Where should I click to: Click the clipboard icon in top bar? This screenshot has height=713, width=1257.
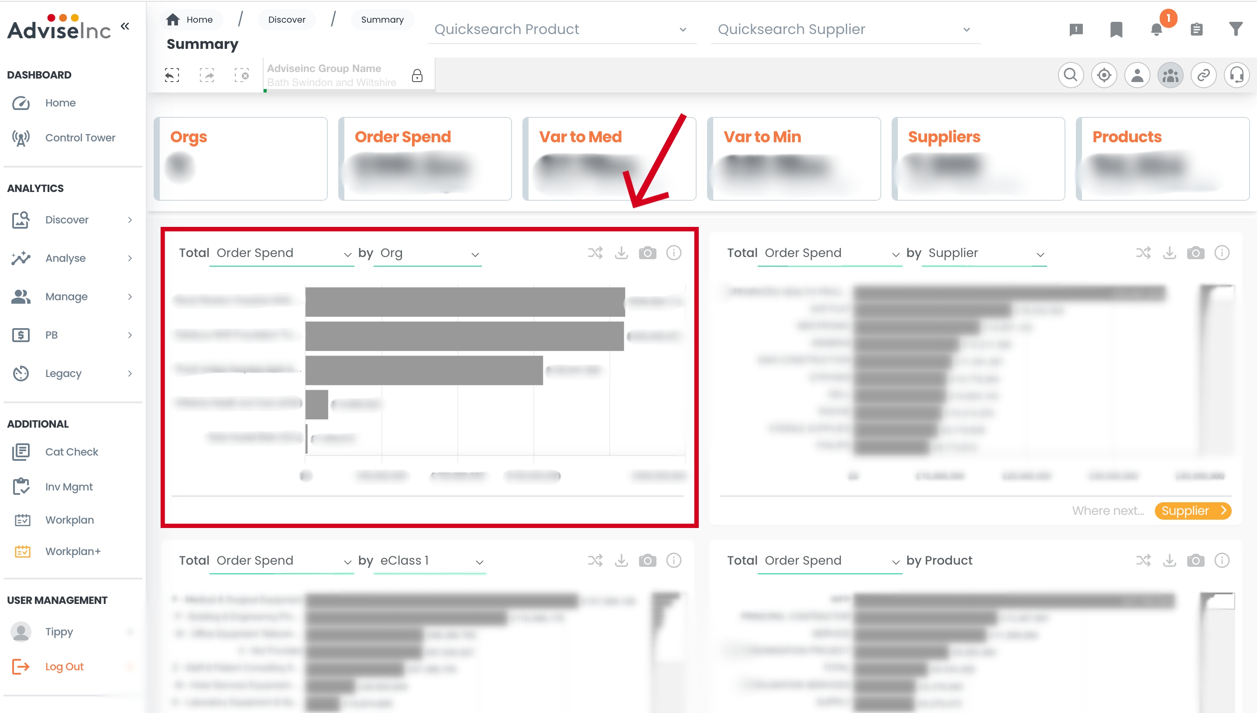click(x=1196, y=29)
